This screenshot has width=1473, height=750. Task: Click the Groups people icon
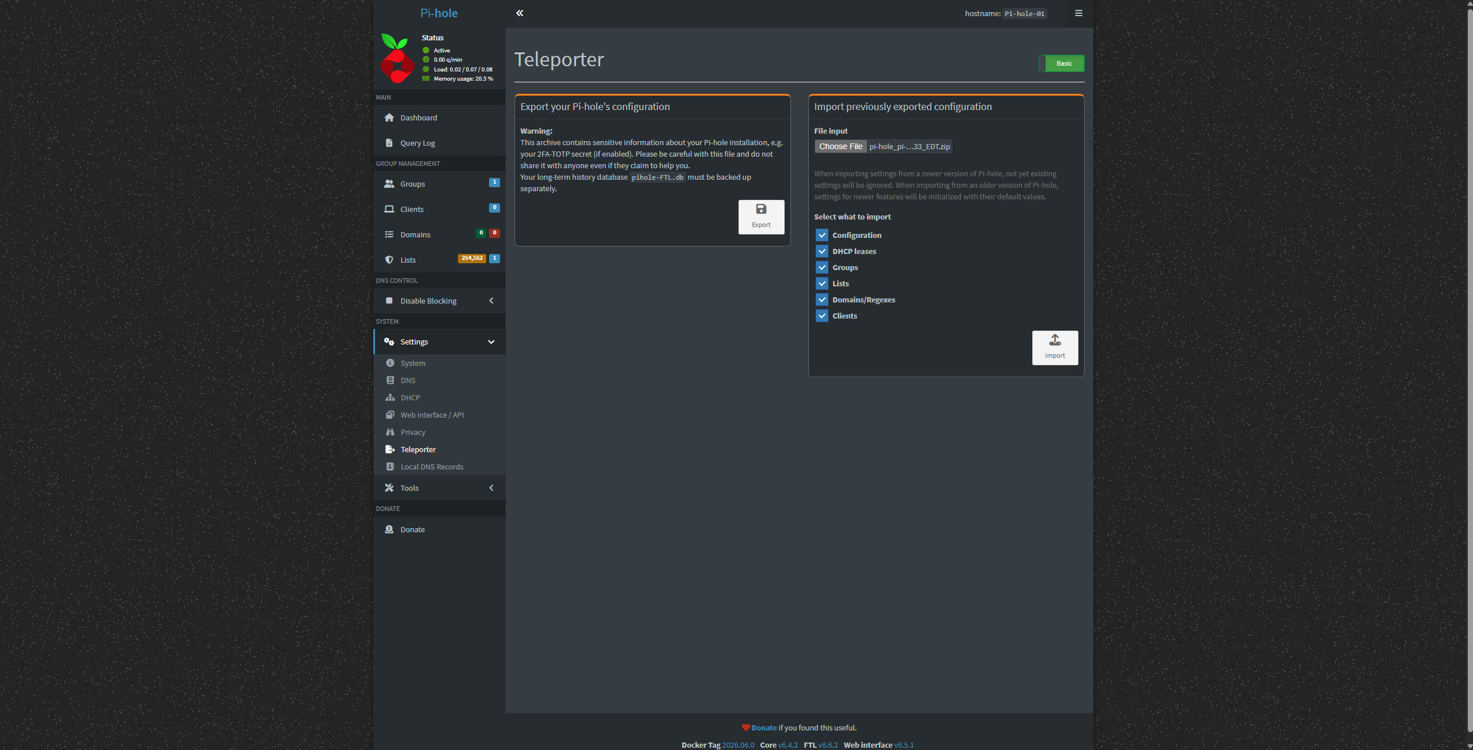point(389,184)
